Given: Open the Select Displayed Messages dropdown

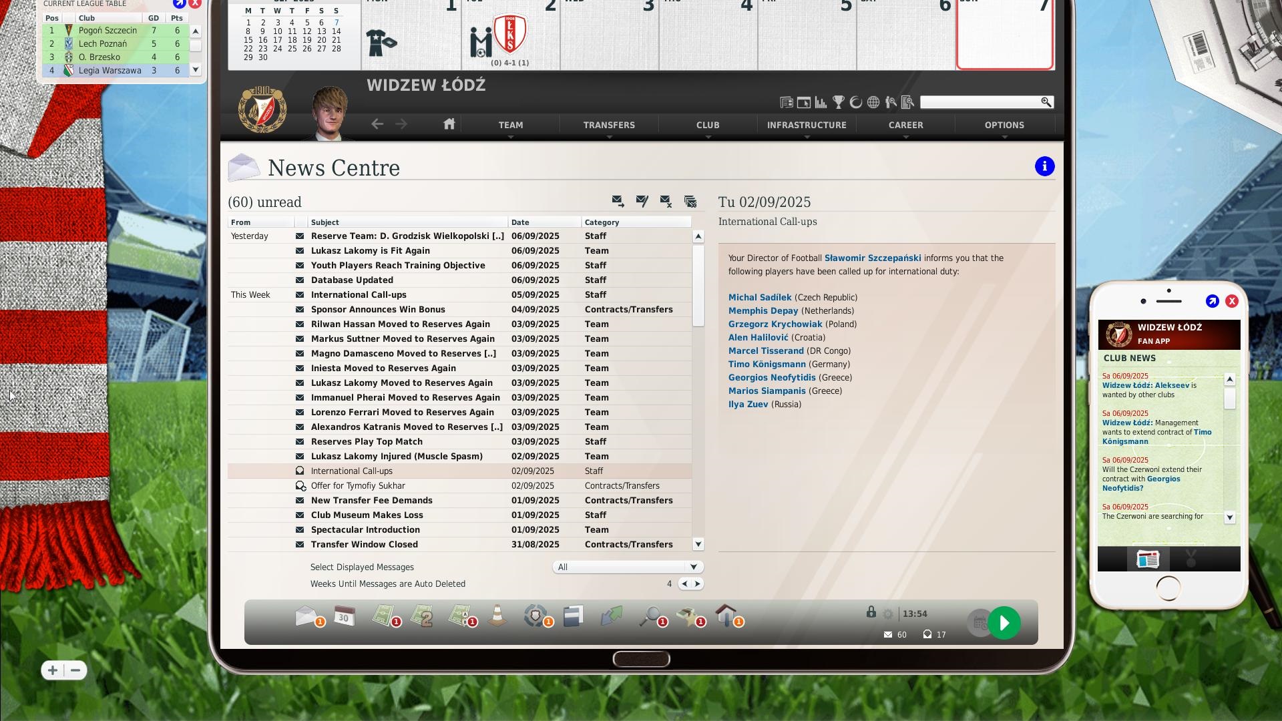Looking at the screenshot, I should pyautogui.click(x=628, y=567).
